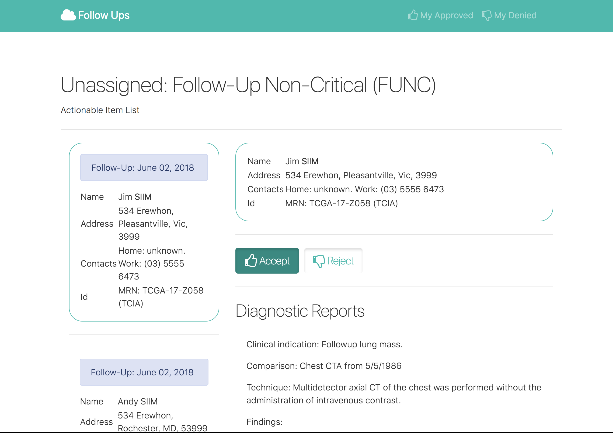Screen dimensions: 613x433
Task: Click 'MRN: TCGA-17-Z058 (TCIA)' in detail panel
Action: coord(342,203)
